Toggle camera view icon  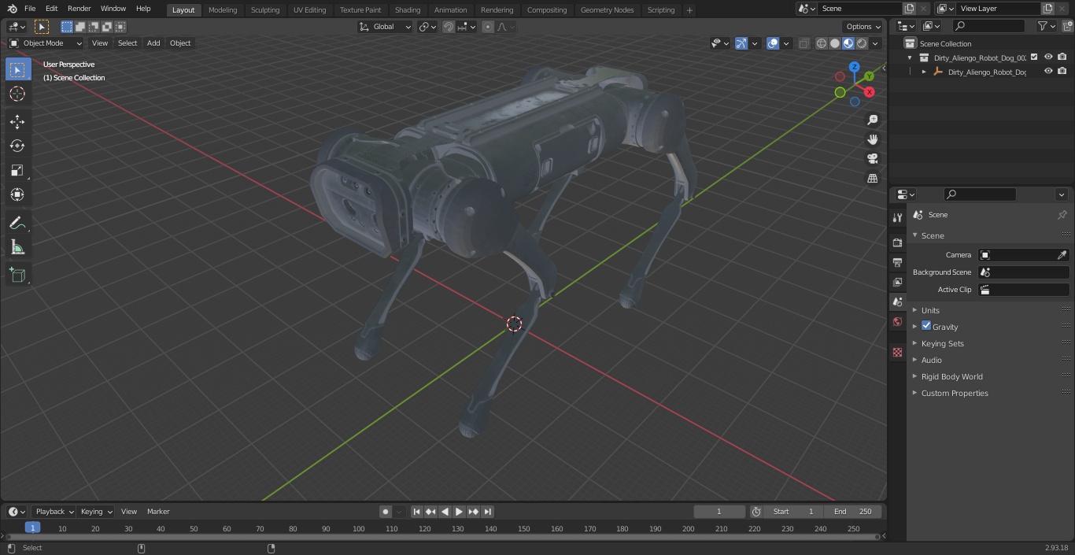pos(872,159)
